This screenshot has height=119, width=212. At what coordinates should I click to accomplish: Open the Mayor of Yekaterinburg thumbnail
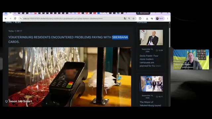pos(152,84)
